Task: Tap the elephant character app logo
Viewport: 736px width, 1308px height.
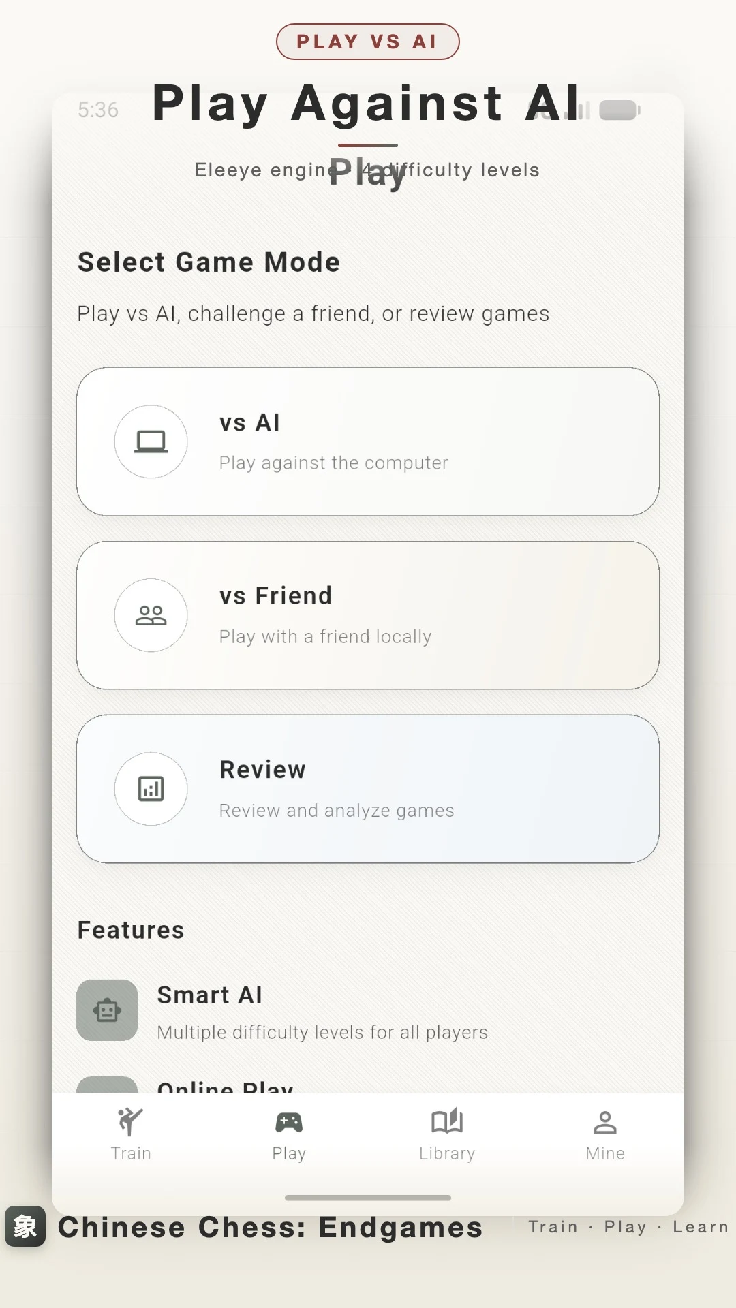Action: click(25, 1226)
